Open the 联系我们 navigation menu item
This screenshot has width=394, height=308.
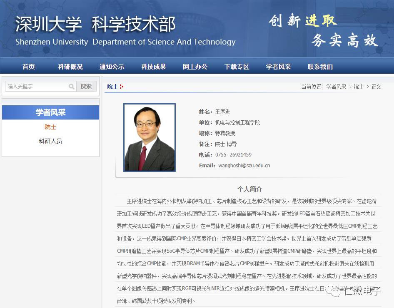tap(320, 67)
